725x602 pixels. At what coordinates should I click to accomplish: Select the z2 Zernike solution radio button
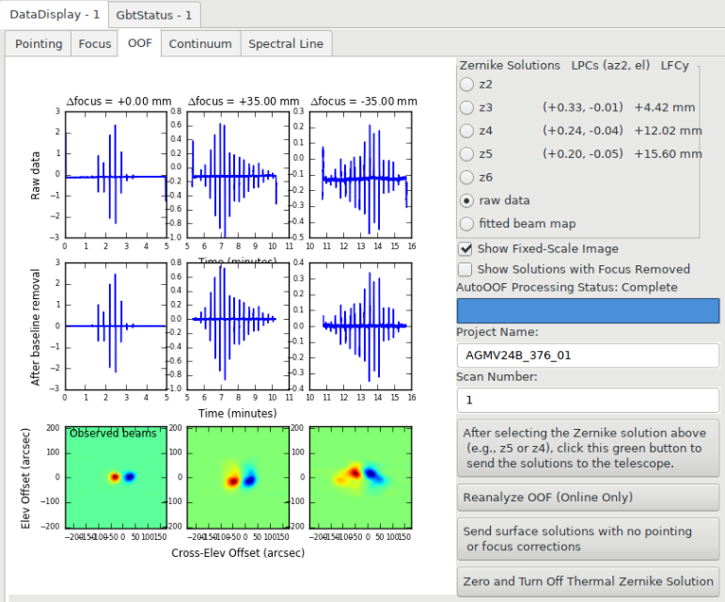(x=467, y=84)
